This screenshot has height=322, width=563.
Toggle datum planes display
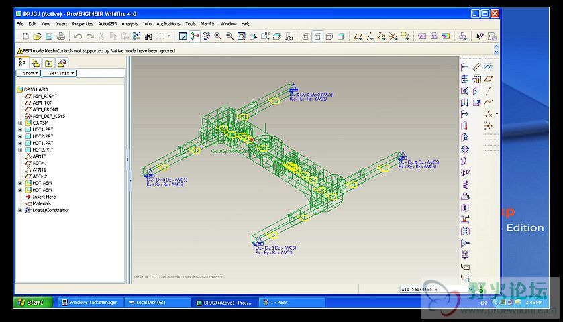click(358, 36)
